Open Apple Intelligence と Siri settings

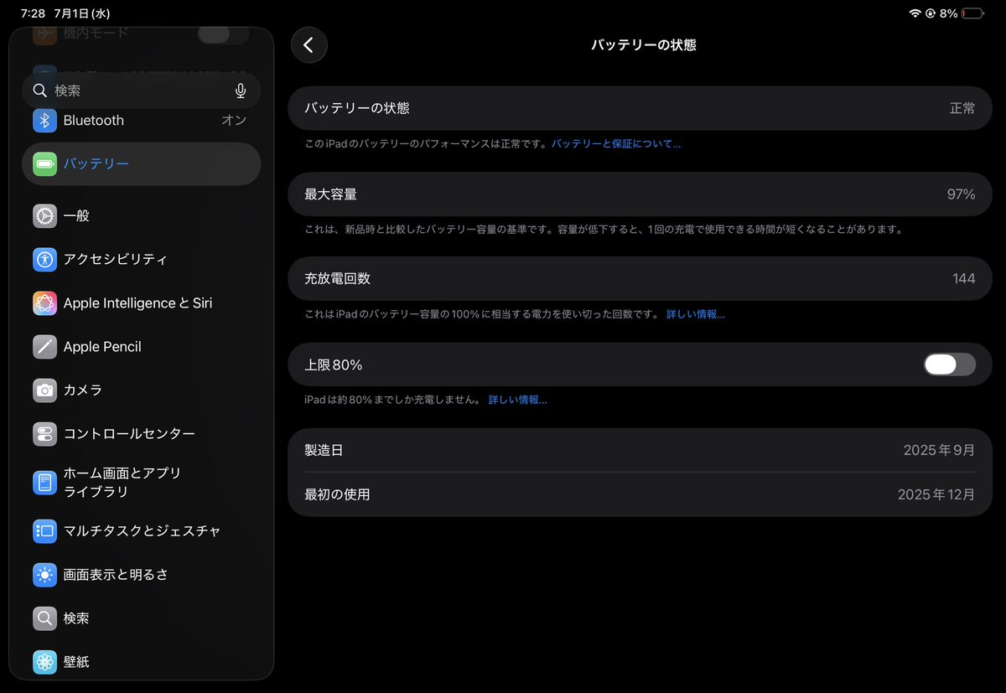tap(141, 303)
